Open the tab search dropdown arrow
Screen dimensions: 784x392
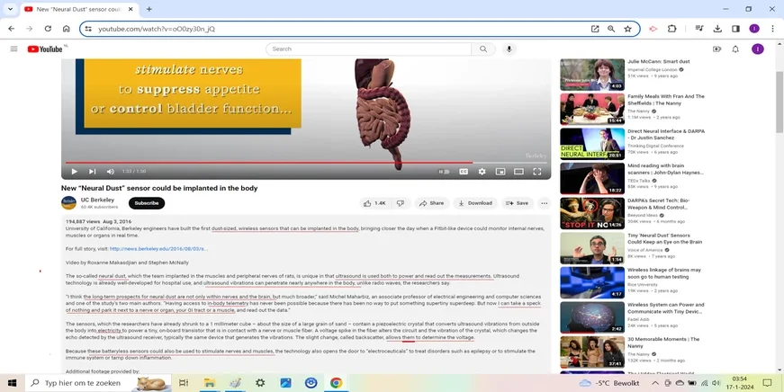point(10,9)
